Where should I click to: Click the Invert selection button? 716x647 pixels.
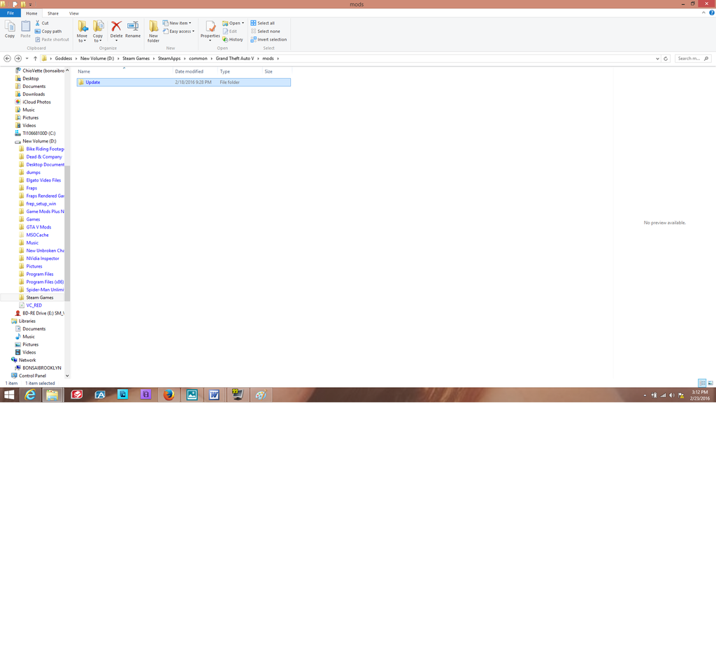click(x=268, y=40)
